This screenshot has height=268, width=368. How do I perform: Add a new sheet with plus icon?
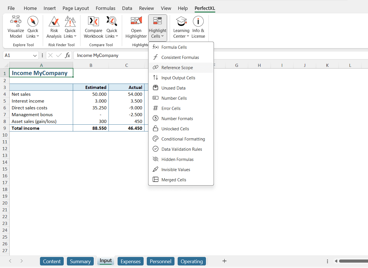[224, 261]
